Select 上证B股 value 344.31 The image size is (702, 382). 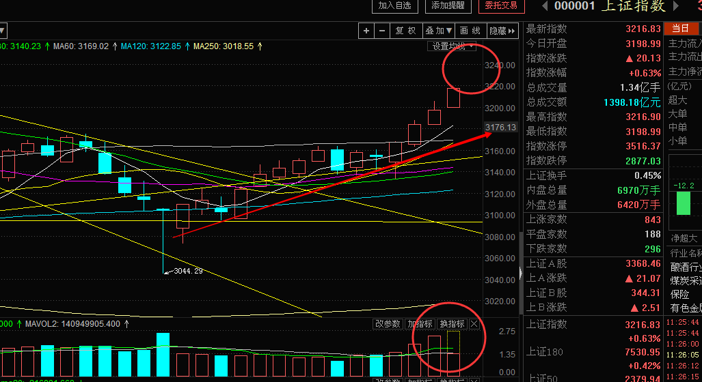(645, 293)
